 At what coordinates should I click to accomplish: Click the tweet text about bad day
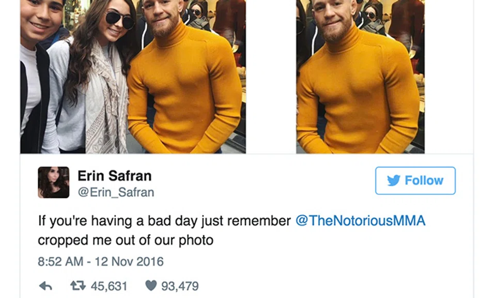click(231, 230)
